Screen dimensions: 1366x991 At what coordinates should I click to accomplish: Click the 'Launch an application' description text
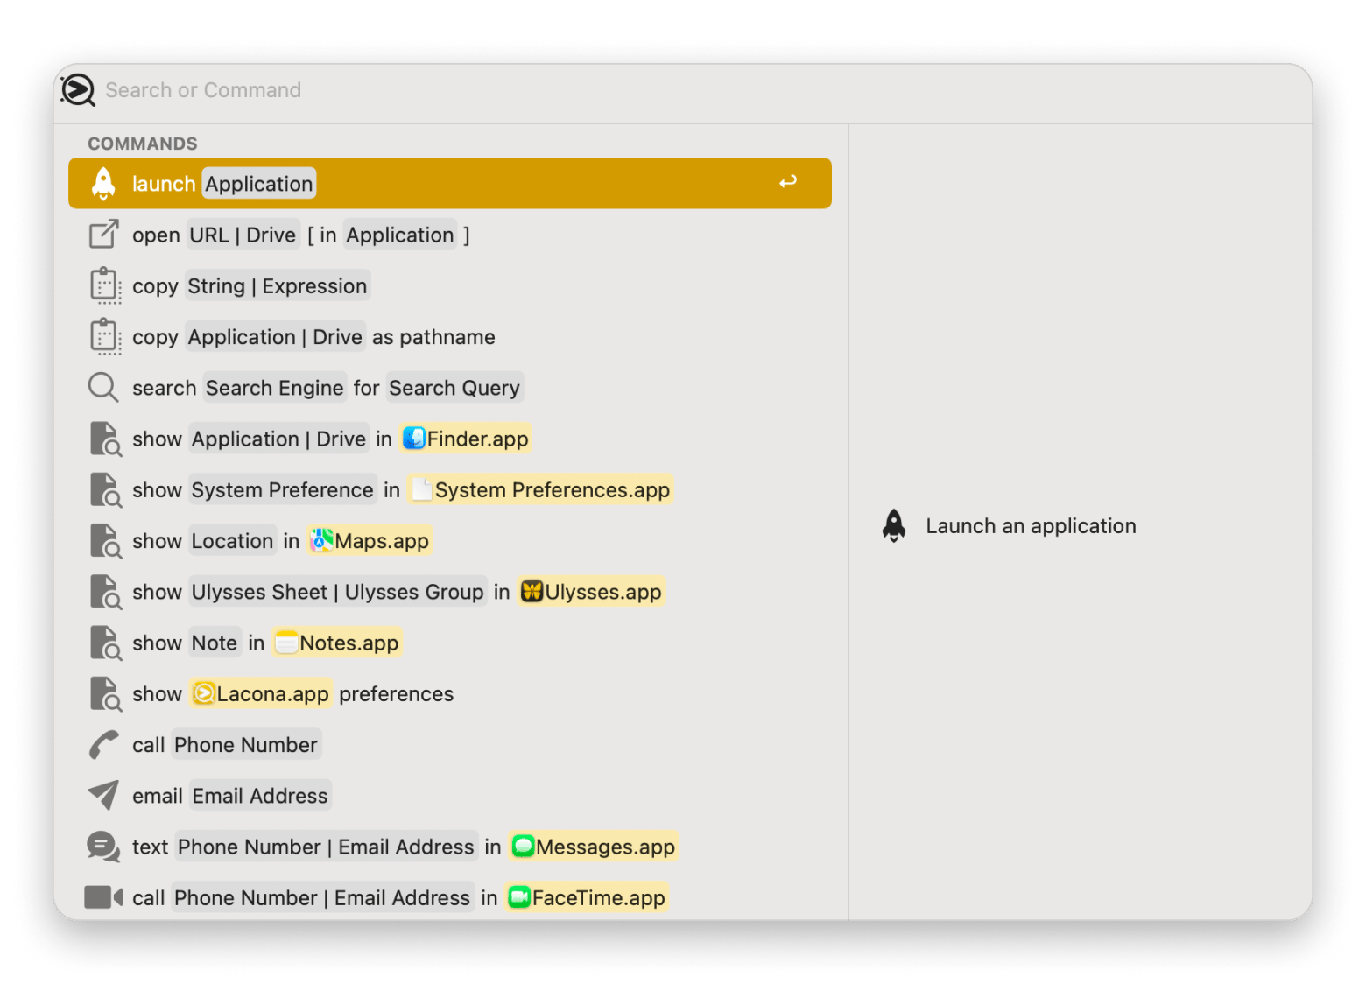click(x=1031, y=525)
